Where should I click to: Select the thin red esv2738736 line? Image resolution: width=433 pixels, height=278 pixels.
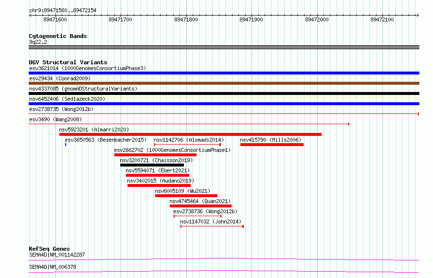pyautogui.click(x=198, y=216)
